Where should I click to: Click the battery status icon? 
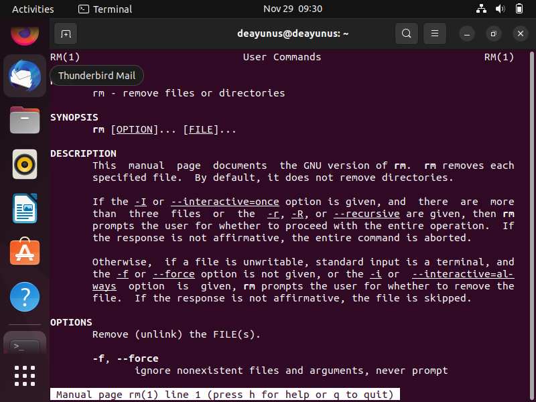(519, 9)
